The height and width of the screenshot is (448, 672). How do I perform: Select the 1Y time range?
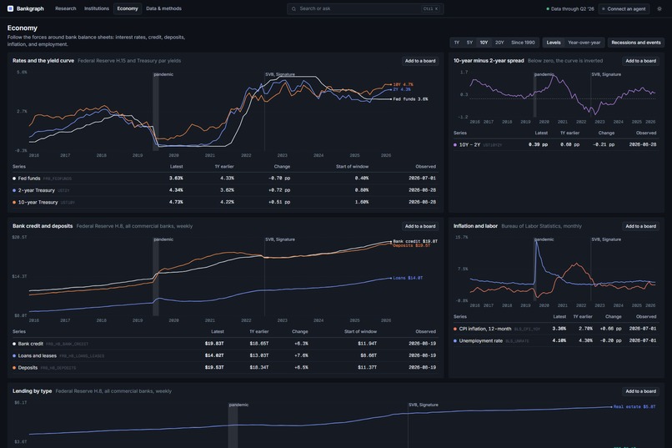[456, 43]
